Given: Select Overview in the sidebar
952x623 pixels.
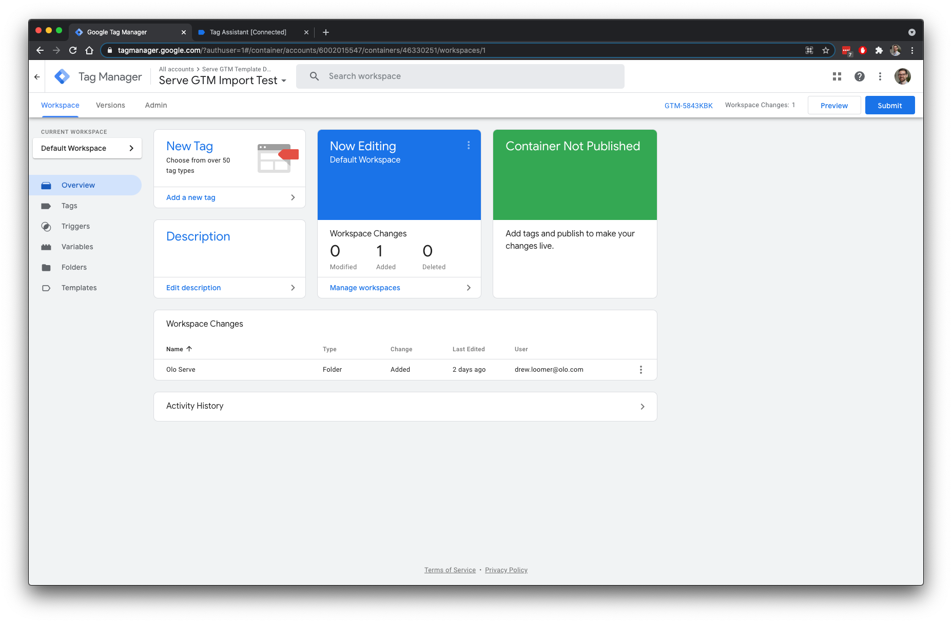Looking at the screenshot, I should (85, 185).
